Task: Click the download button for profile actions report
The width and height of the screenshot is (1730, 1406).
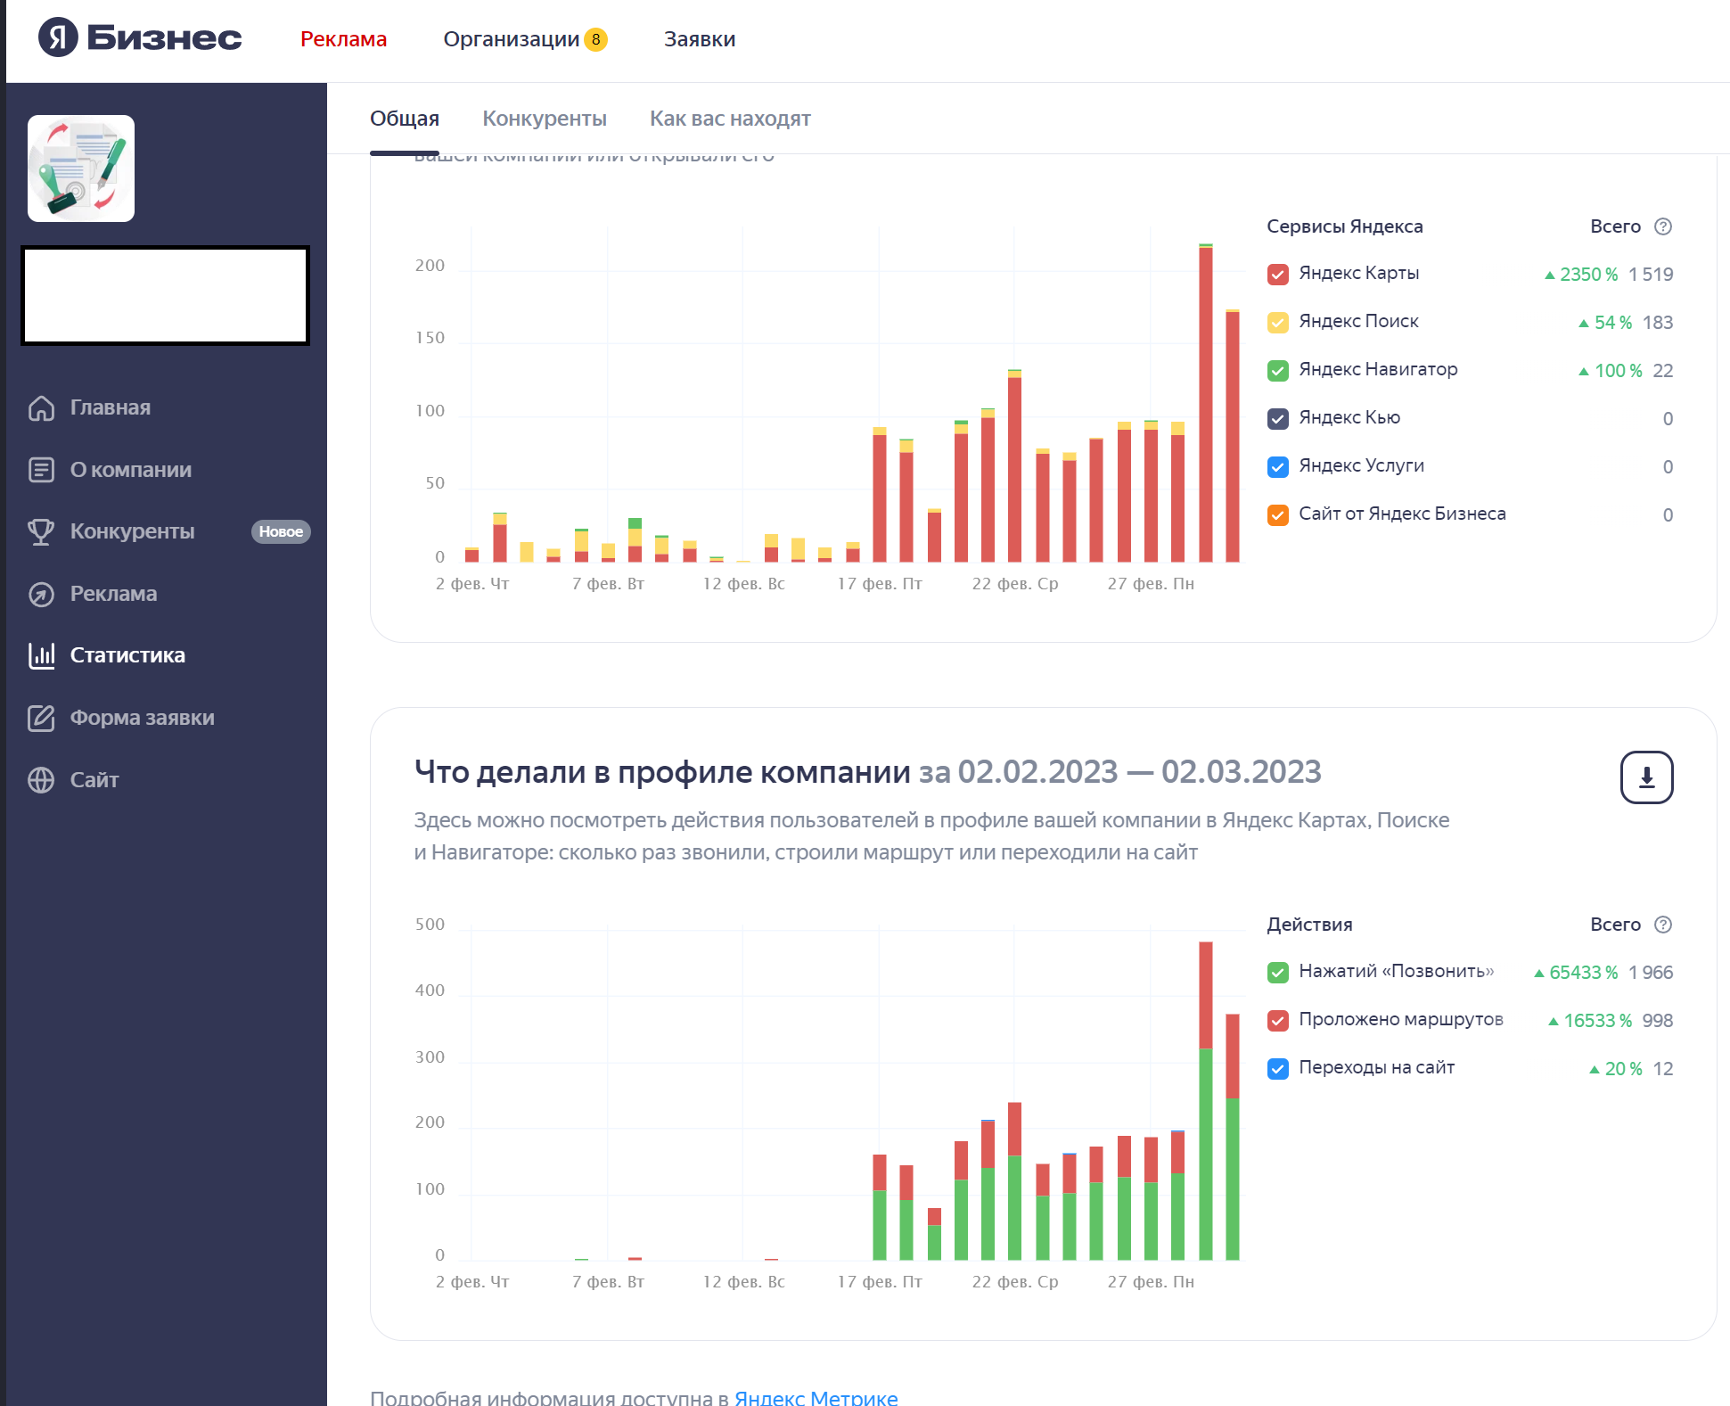Action: coord(1645,777)
